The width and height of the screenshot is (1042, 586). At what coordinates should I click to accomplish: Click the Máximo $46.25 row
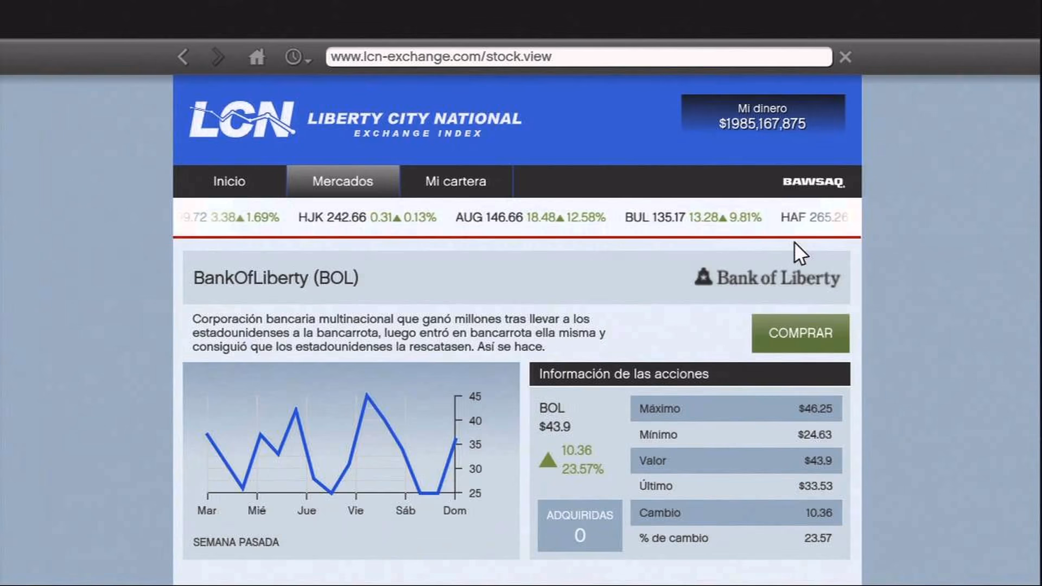[x=736, y=409]
